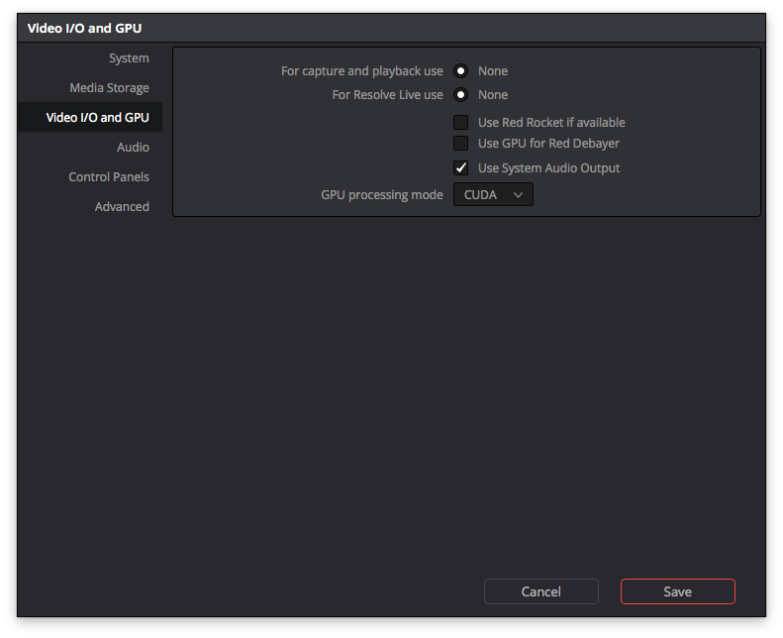Click the For capture and playback use label
The image size is (783, 638).
click(x=362, y=71)
